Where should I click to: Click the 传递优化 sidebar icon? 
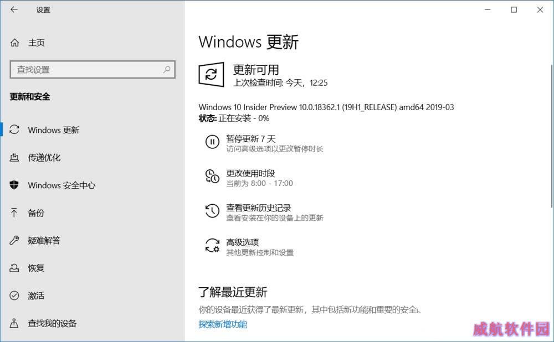tap(14, 157)
